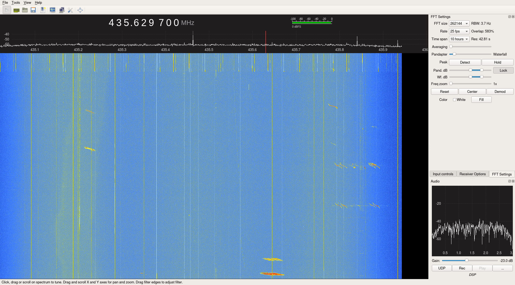Click the -23.0 dB gain value
515x285 pixels.
pyautogui.click(x=506, y=261)
